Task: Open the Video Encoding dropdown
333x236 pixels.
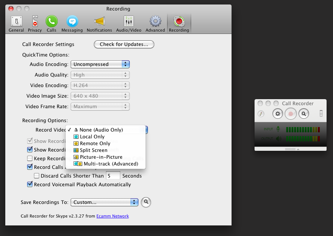Action: click(100, 85)
